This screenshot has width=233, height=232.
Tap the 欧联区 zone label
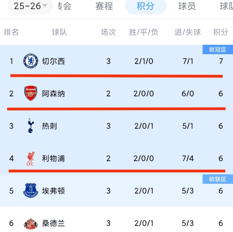pyautogui.click(x=218, y=179)
